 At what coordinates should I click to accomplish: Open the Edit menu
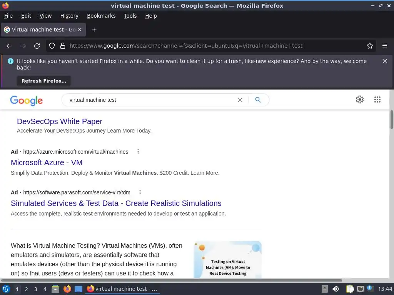[26, 16]
